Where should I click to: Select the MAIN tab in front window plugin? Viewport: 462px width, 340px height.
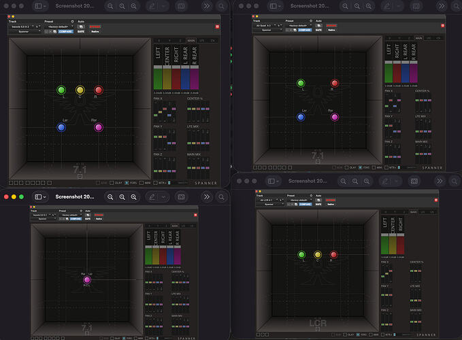(175, 226)
